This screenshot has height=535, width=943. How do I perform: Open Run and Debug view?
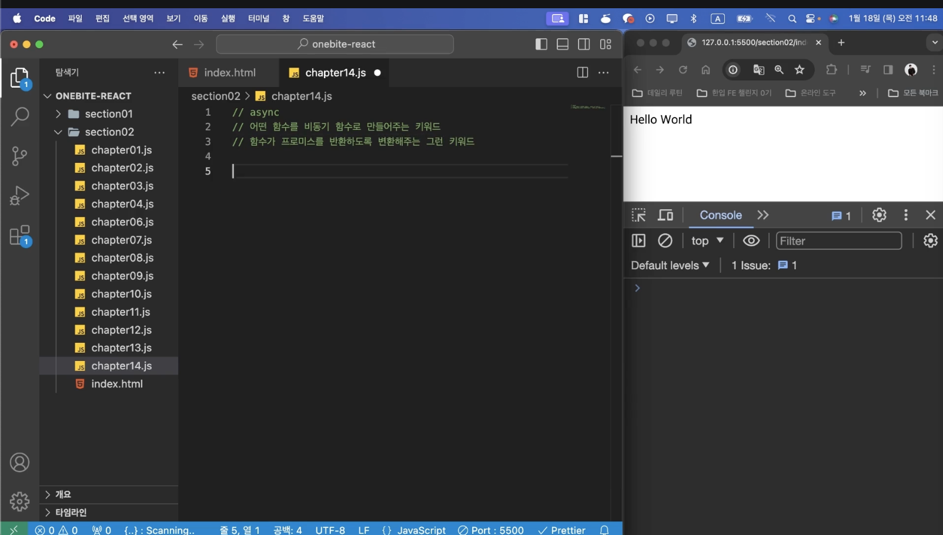tap(19, 195)
